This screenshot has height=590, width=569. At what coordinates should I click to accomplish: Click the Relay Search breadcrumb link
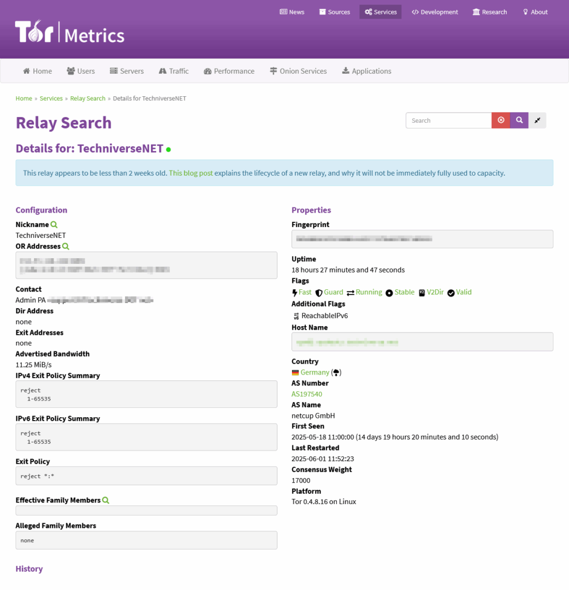point(88,98)
